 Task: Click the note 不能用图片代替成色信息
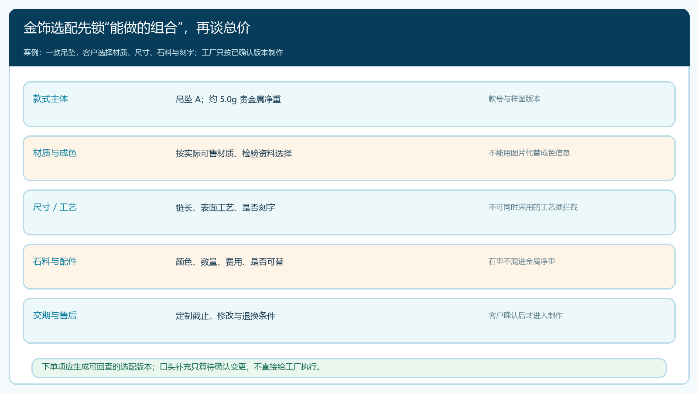tap(529, 153)
